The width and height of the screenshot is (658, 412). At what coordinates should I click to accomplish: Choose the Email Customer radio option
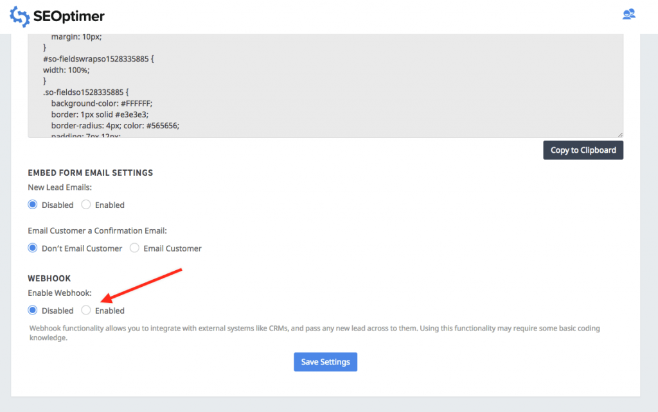tap(134, 248)
